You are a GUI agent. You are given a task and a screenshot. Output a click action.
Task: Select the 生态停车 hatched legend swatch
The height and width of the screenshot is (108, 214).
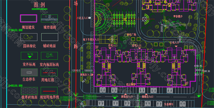coord(29,72)
